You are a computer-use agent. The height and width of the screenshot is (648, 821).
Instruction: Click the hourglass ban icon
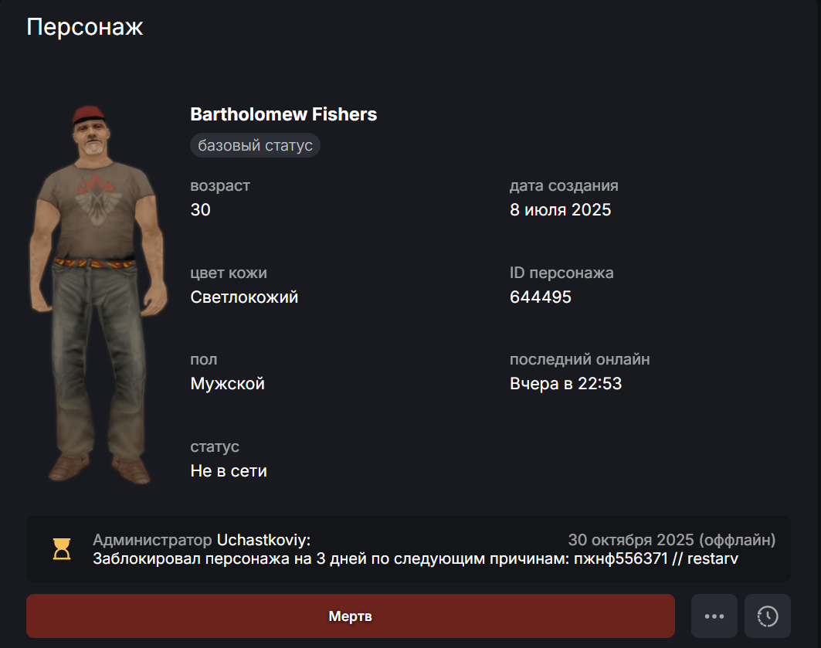pyautogui.click(x=62, y=549)
